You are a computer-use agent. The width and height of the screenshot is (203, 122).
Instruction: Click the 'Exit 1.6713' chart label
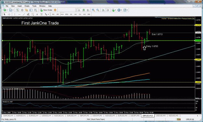[x=157, y=34]
